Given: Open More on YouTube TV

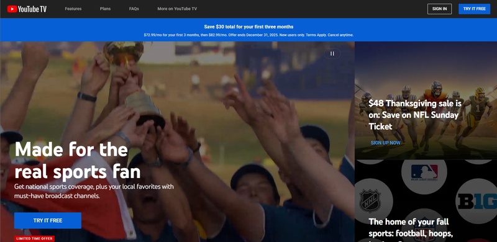Looking at the screenshot, I should [177, 9].
